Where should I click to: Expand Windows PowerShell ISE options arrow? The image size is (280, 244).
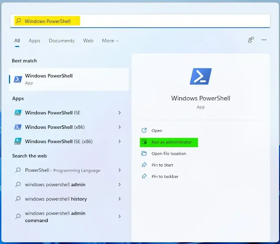(x=119, y=113)
